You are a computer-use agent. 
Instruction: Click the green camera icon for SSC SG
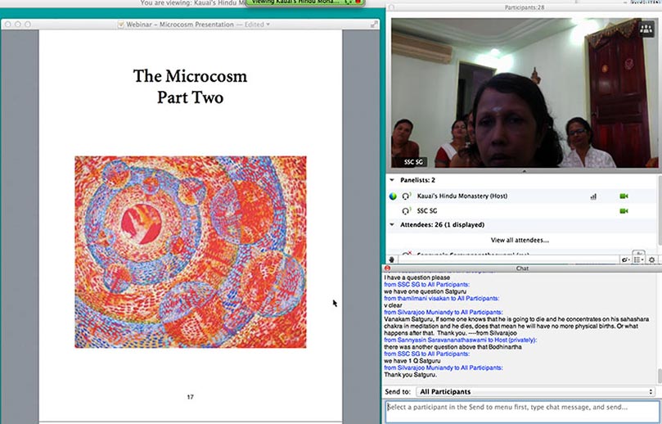click(624, 211)
